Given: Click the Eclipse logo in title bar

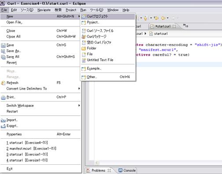Looking at the screenshot, I should [x=2, y=3].
